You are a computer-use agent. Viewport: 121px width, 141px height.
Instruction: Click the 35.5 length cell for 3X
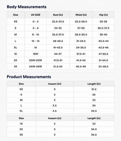pyautogui.click(x=94, y=135)
